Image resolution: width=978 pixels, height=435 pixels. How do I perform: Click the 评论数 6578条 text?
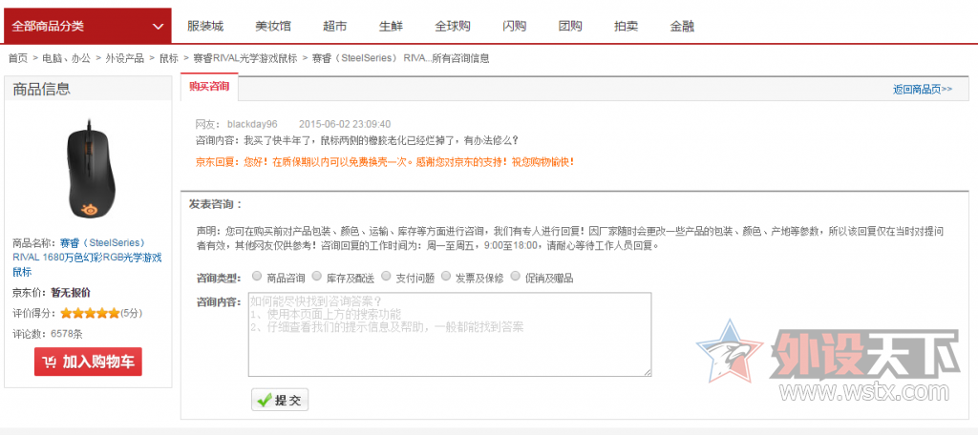coord(48,334)
